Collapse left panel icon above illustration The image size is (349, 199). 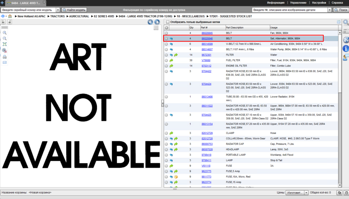point(3,22)
